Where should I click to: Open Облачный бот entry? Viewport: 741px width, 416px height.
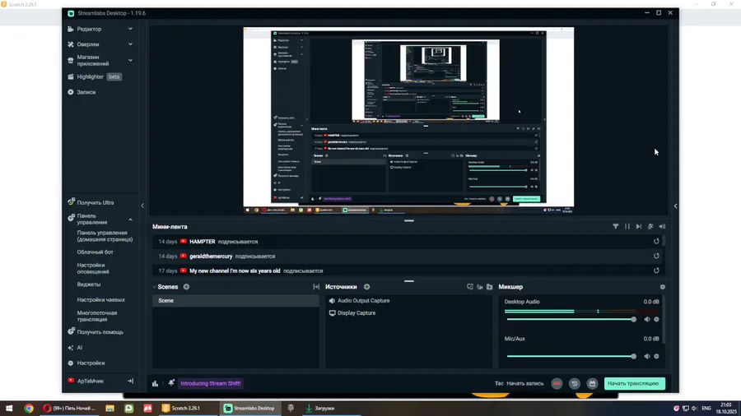(x=95, y=252)
